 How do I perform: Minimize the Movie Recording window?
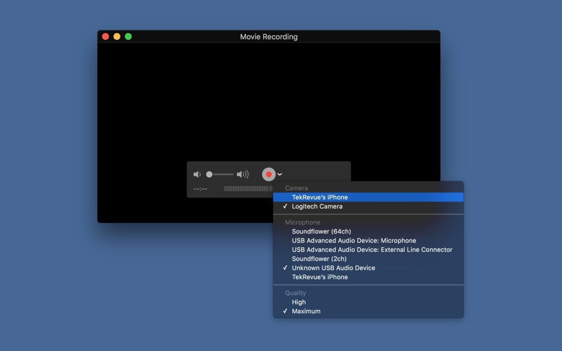tap(117, 36)
